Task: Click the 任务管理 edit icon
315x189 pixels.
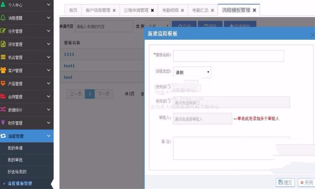Action: pyautogui.click(x=3, y=31)
